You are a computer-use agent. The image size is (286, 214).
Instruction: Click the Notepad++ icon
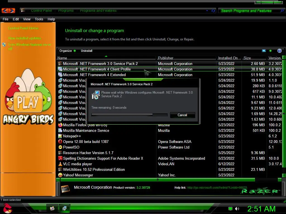point(60,136)
